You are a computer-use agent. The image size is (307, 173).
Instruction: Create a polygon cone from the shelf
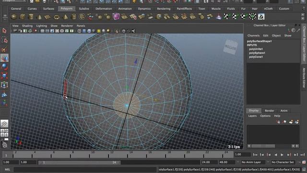coord(39,17)
